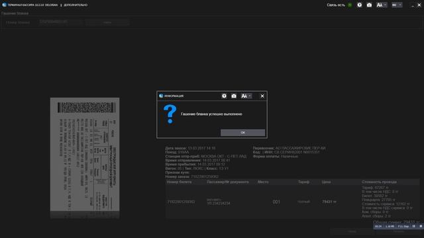
Task: Expand the font size dropdown arrow in dialog
Action: tap(250, 96)
